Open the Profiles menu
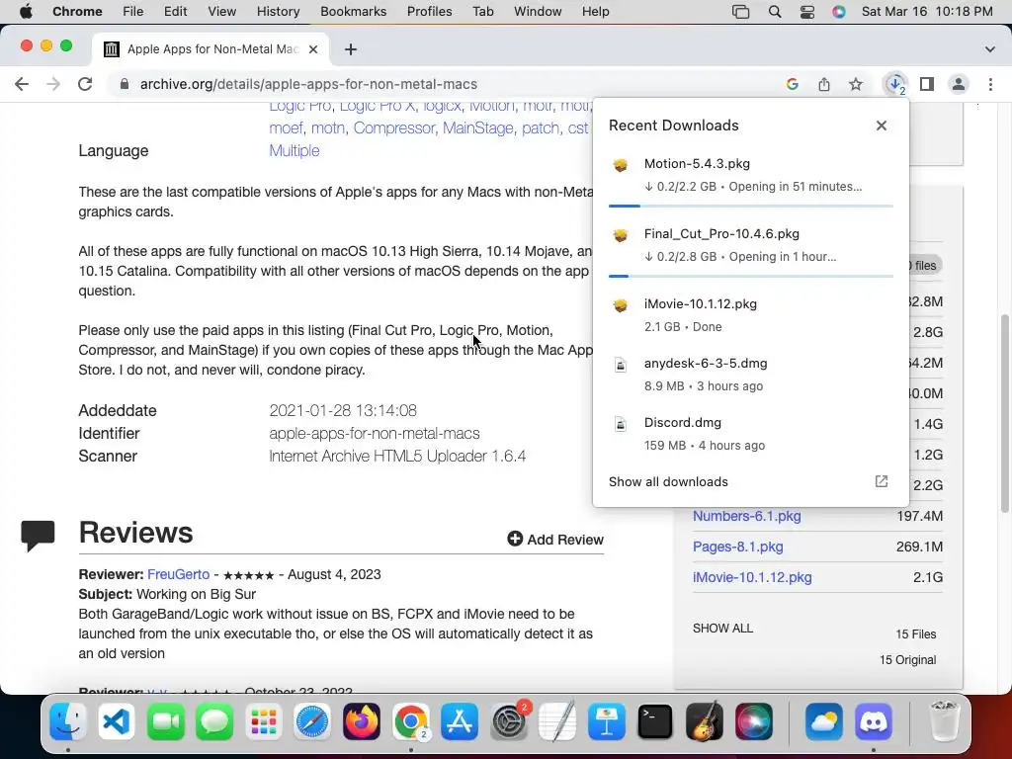Image resolution: width=1012 pixels, height=759 pixels. click(429, 12)
